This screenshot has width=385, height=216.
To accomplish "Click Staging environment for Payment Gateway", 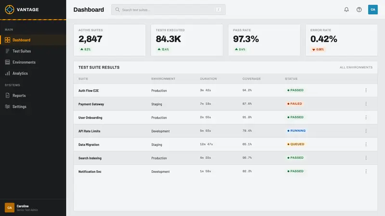I will point(157,104).
